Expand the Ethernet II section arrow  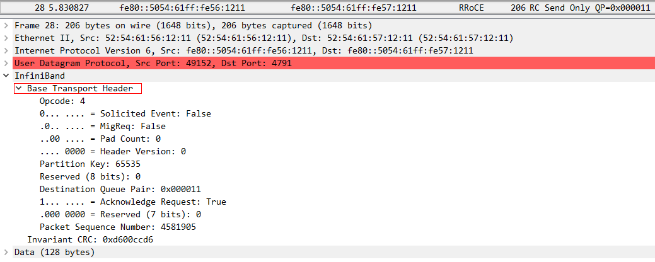[6, 38]
